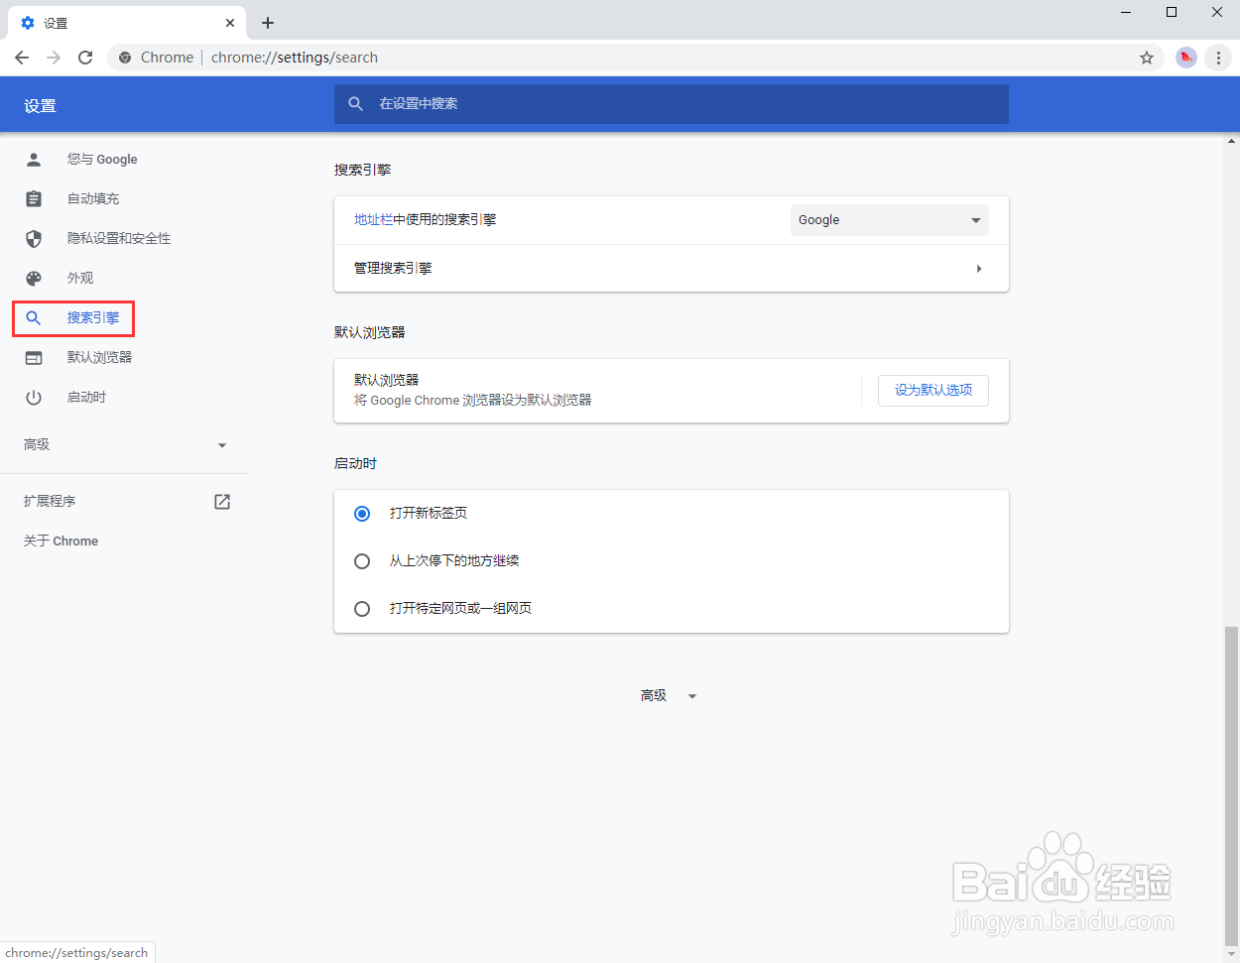Go to 搜索引擎 section in sidebar

pyautogui.click(x=93, y=317)
